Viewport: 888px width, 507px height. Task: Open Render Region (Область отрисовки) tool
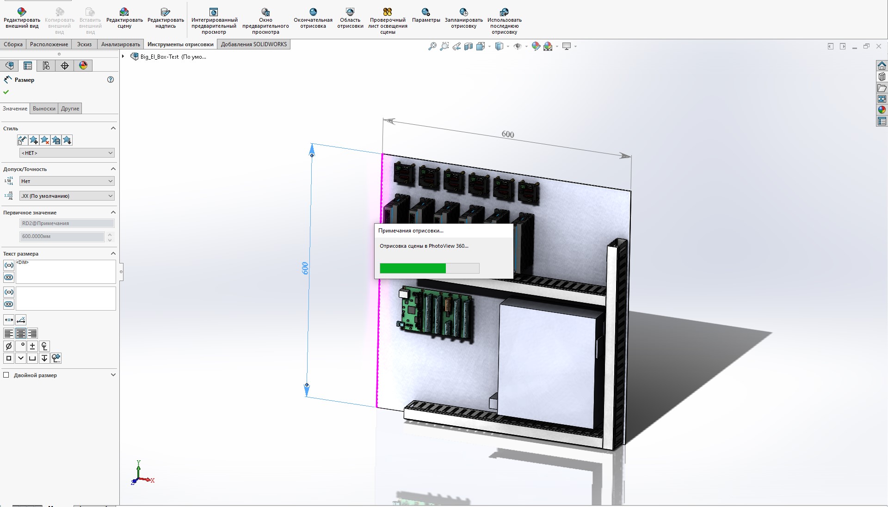(350, 12)
